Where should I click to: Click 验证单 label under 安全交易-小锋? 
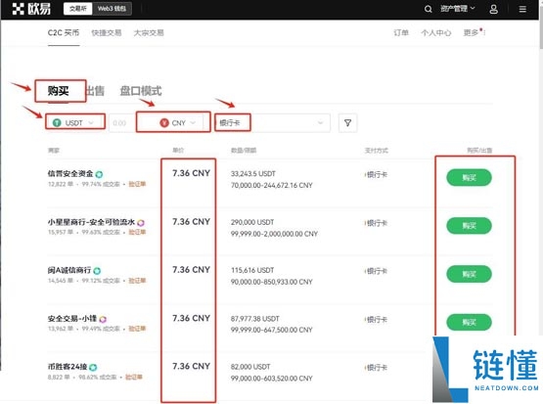pos(137,329)
